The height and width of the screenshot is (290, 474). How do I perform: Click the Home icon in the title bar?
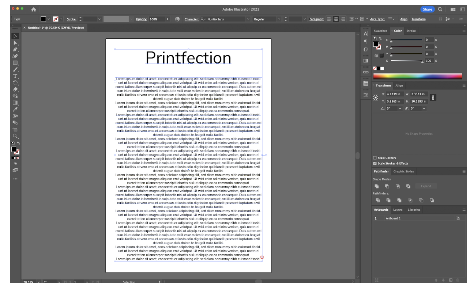point(34,9)
